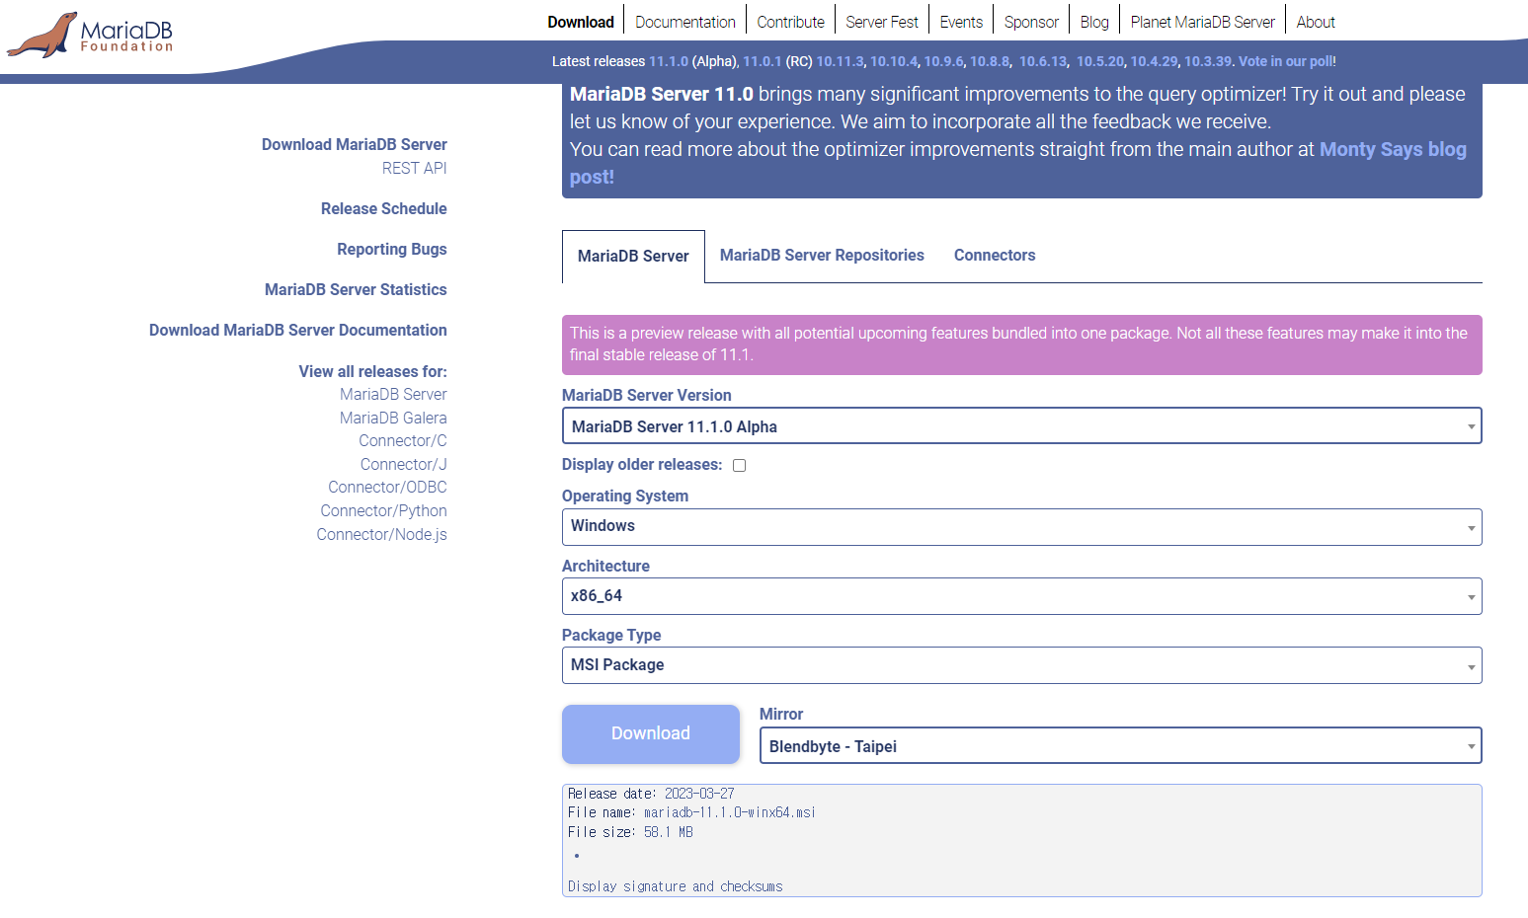Expand the Package Type dropdown showing MSI Package
Viewport: 1528px width, 918px height.
click(x=1021, y=665)
